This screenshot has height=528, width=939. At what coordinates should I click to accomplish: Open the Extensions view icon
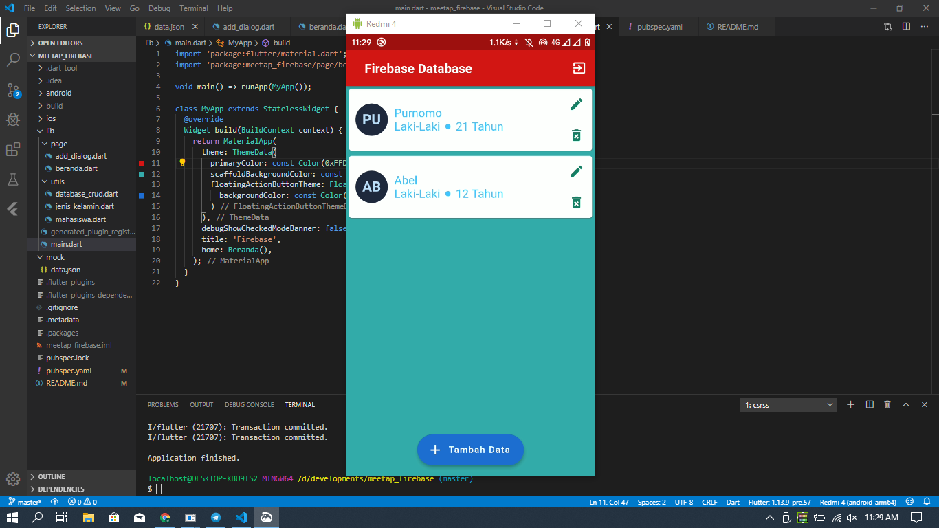coord(13,150)
